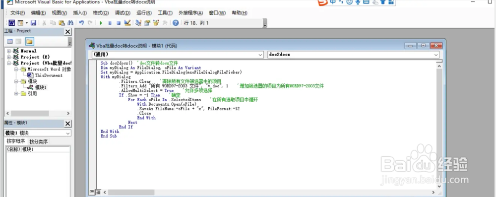Viewport: 496px width, 197px height.
Task: Open the 窗口(W) menu
Action: [217, 13]
